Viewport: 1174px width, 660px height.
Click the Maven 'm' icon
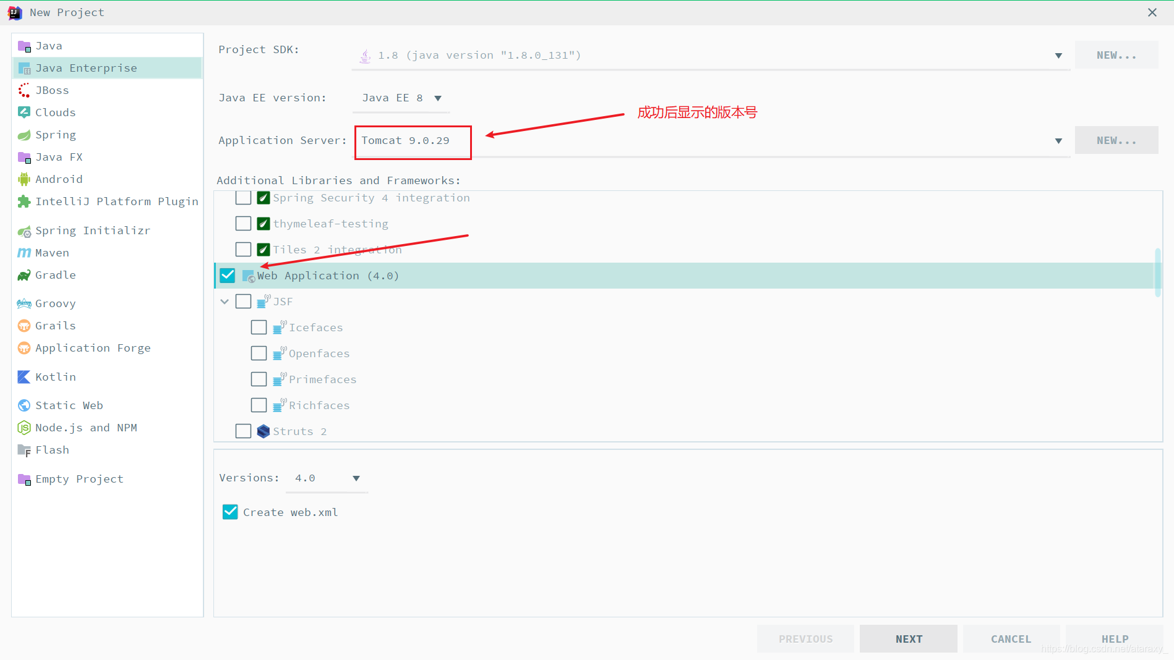tap(24, 253)
